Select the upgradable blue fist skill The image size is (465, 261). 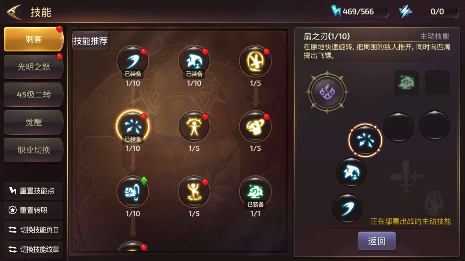(133, 192)
